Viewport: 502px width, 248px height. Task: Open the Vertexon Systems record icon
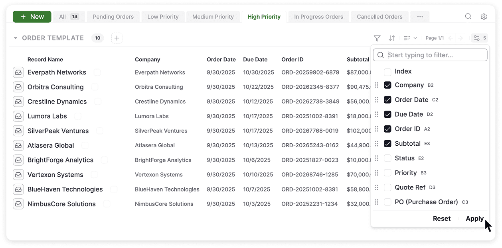[18, 175]
